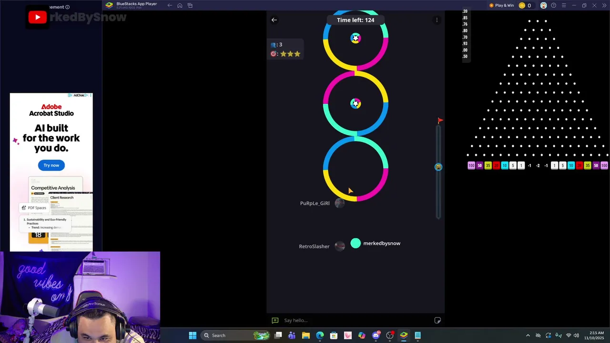Viewport: 610px width, 343px height.
Task: Open BlueStacks help question mark
Action: 554,5
